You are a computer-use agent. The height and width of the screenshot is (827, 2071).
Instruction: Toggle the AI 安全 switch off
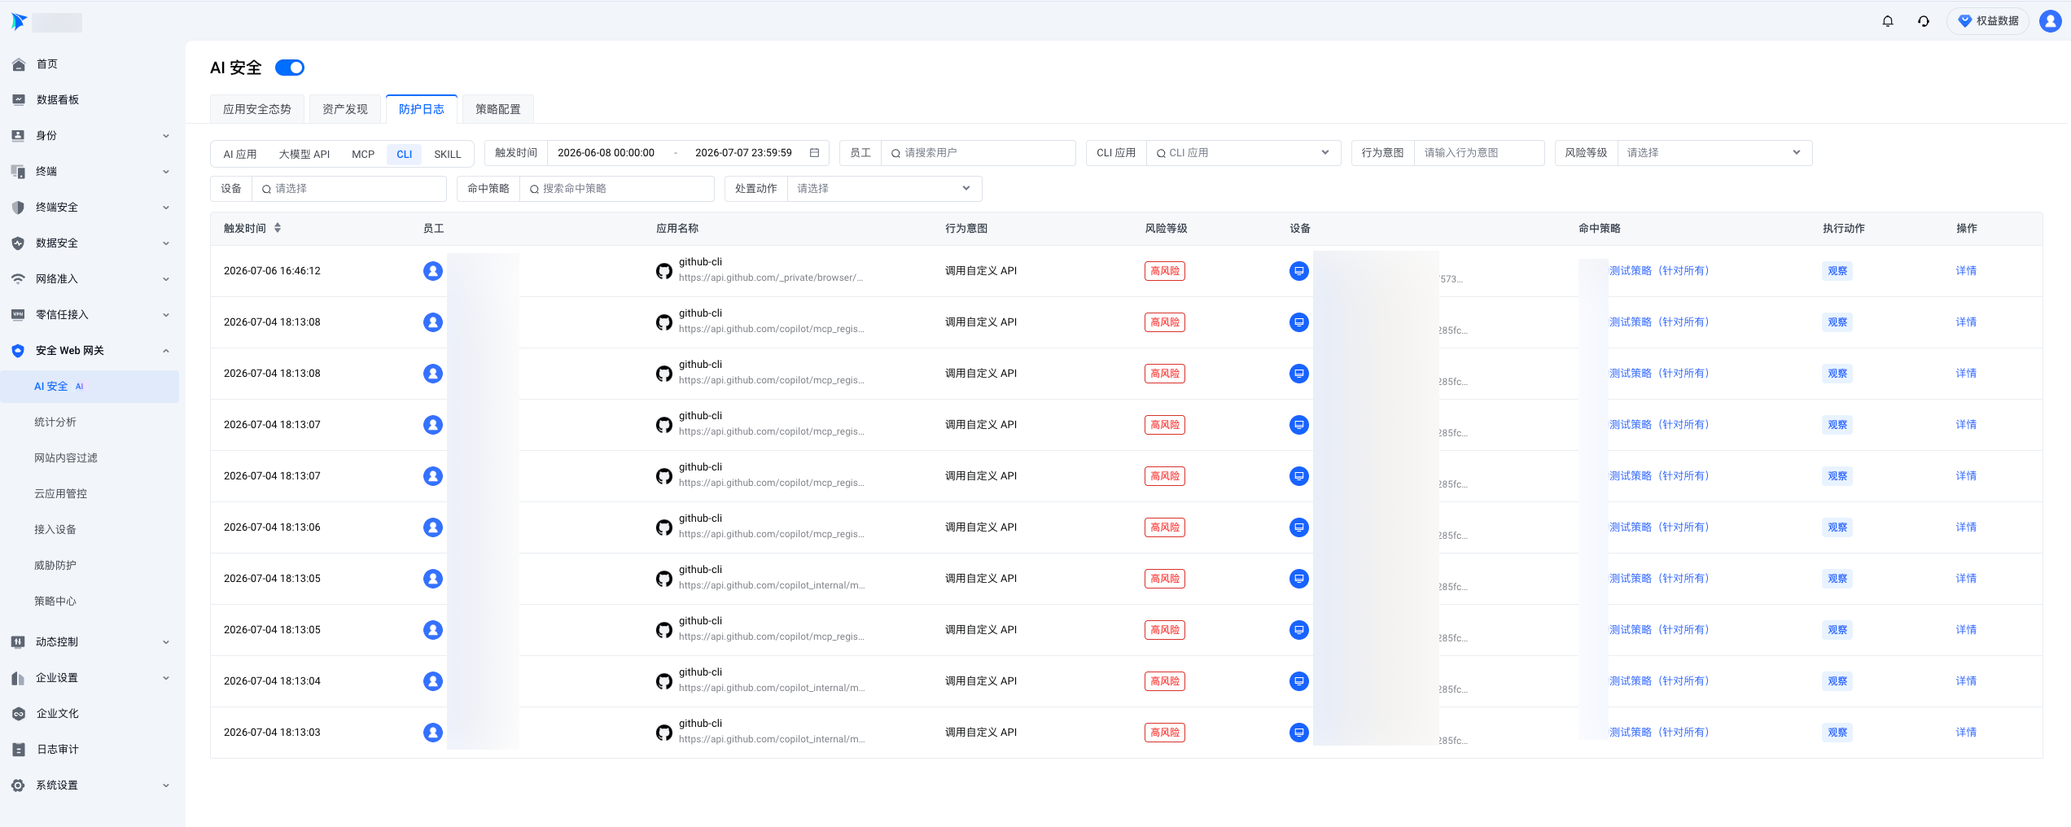290,68
